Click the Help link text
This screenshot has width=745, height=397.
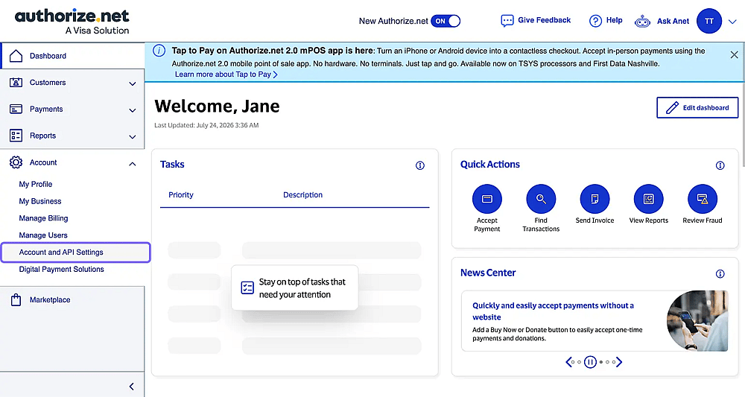(614, 20)
